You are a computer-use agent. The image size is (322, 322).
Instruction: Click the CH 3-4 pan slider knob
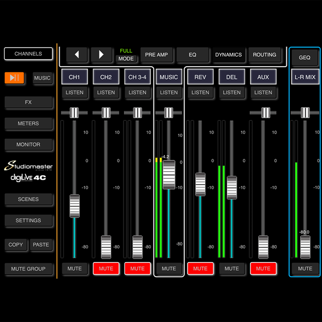pos(137,113)
